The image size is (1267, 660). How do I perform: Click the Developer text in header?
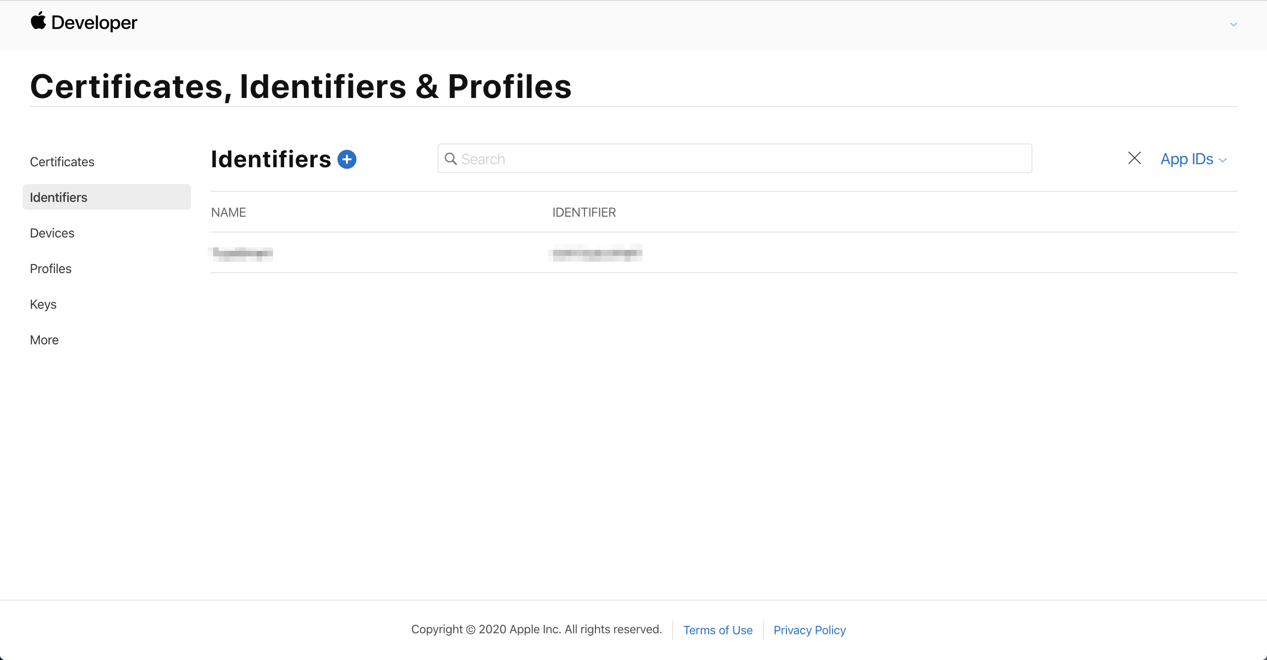tap(94, 23)
